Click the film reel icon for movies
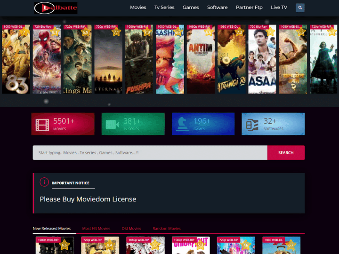 click(42, 124)
